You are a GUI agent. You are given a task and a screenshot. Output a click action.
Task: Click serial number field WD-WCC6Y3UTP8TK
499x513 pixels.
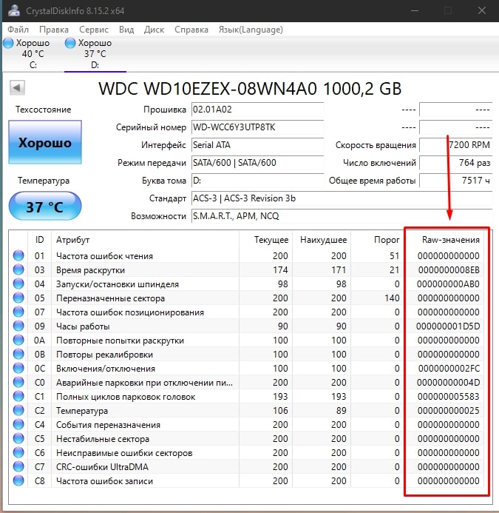point(257,127)
